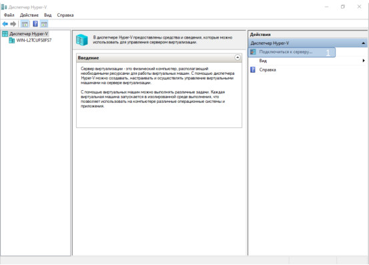Click the Hyper-V Manager title bar icon
The height and width of the screenshot is (265, 369).
pyautogui.click(x=4, y=7)
